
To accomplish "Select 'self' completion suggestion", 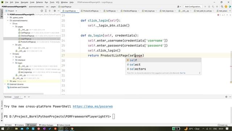I will click(x=163, y=60).
